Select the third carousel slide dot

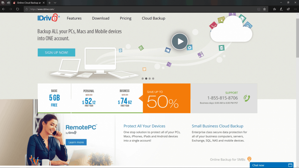(150, 78)
